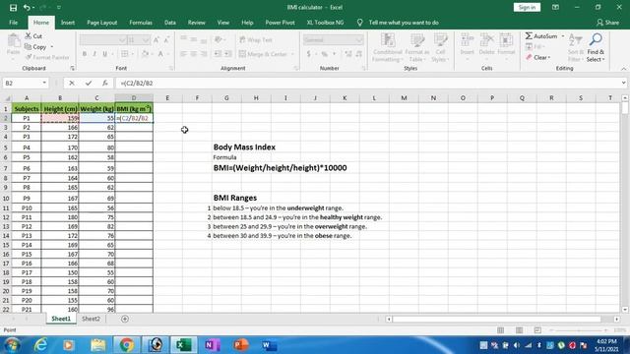The height and width of the screenshot is (354, 630).
Task: Switch to Sheet2 tab
Action: 91,319
